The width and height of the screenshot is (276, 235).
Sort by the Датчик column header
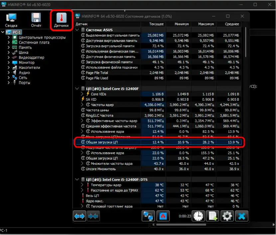(x=108, y=24)
